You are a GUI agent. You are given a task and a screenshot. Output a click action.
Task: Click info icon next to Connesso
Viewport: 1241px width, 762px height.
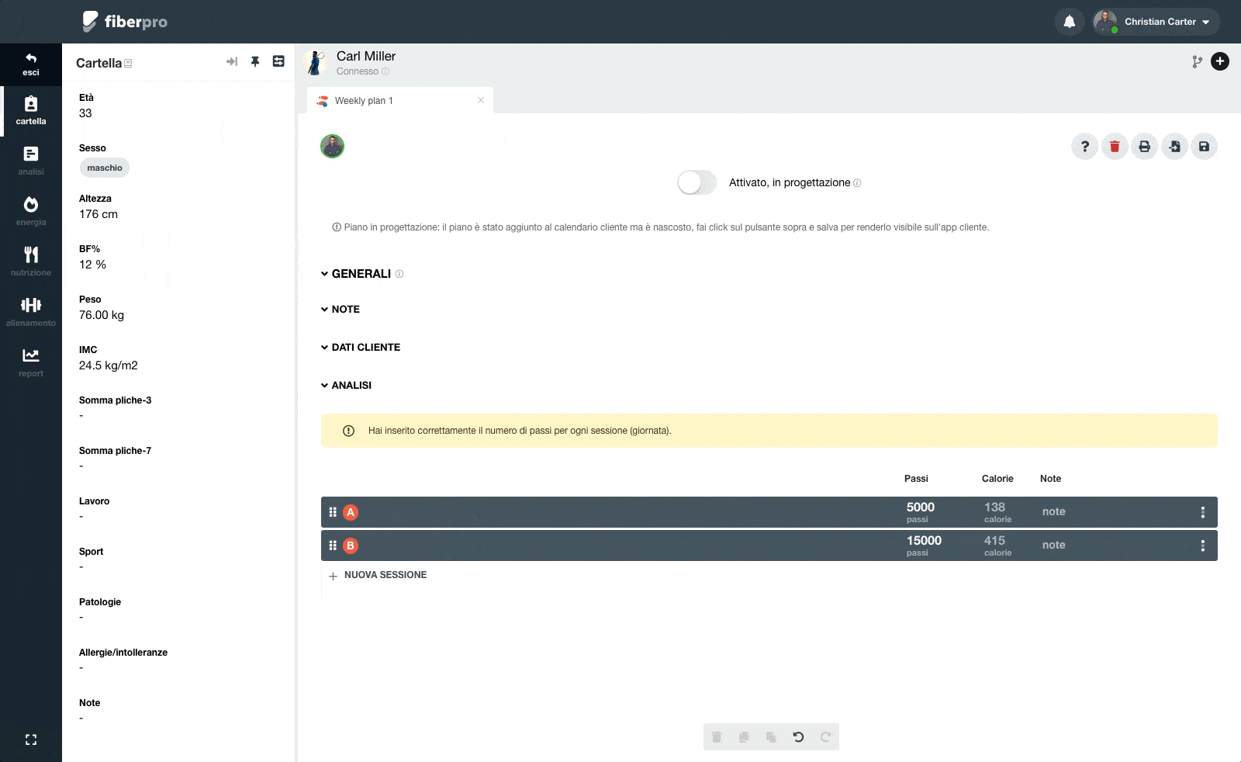click(x=385, y=71)
